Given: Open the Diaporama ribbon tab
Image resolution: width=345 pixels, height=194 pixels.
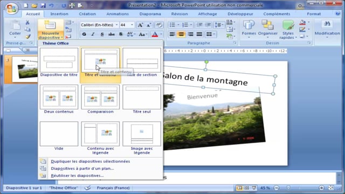Looking at the screenshot, I should (150, 14).
